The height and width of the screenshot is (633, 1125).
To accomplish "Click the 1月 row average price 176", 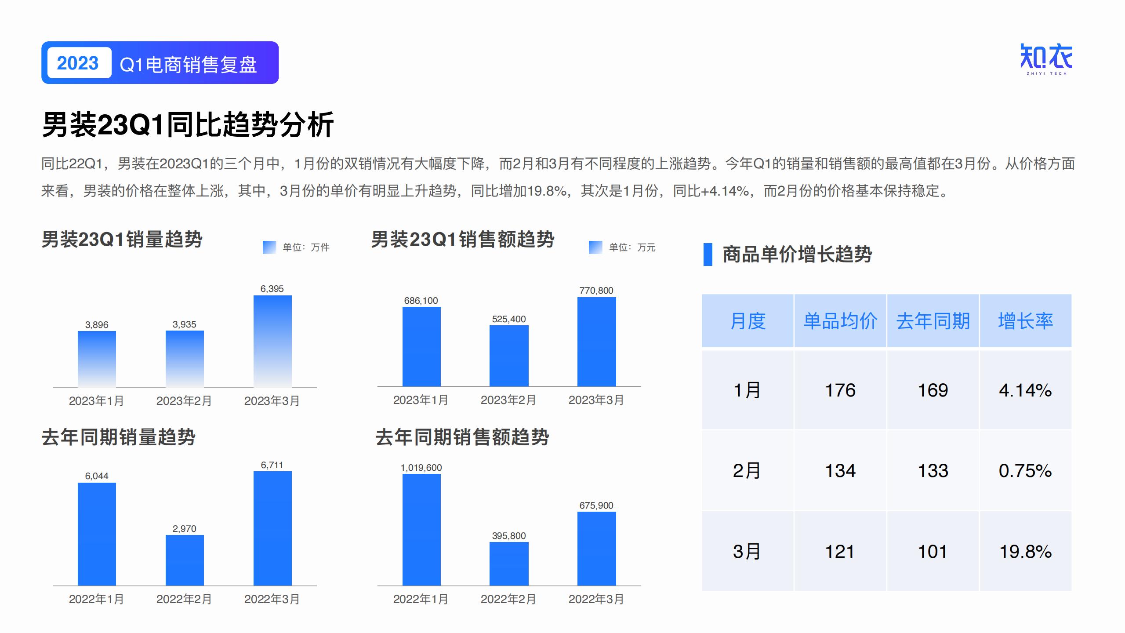I will point(840,390).
